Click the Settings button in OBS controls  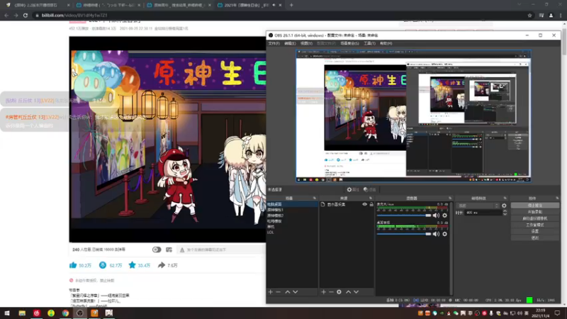pyautogui.click(x=535, y=232)
